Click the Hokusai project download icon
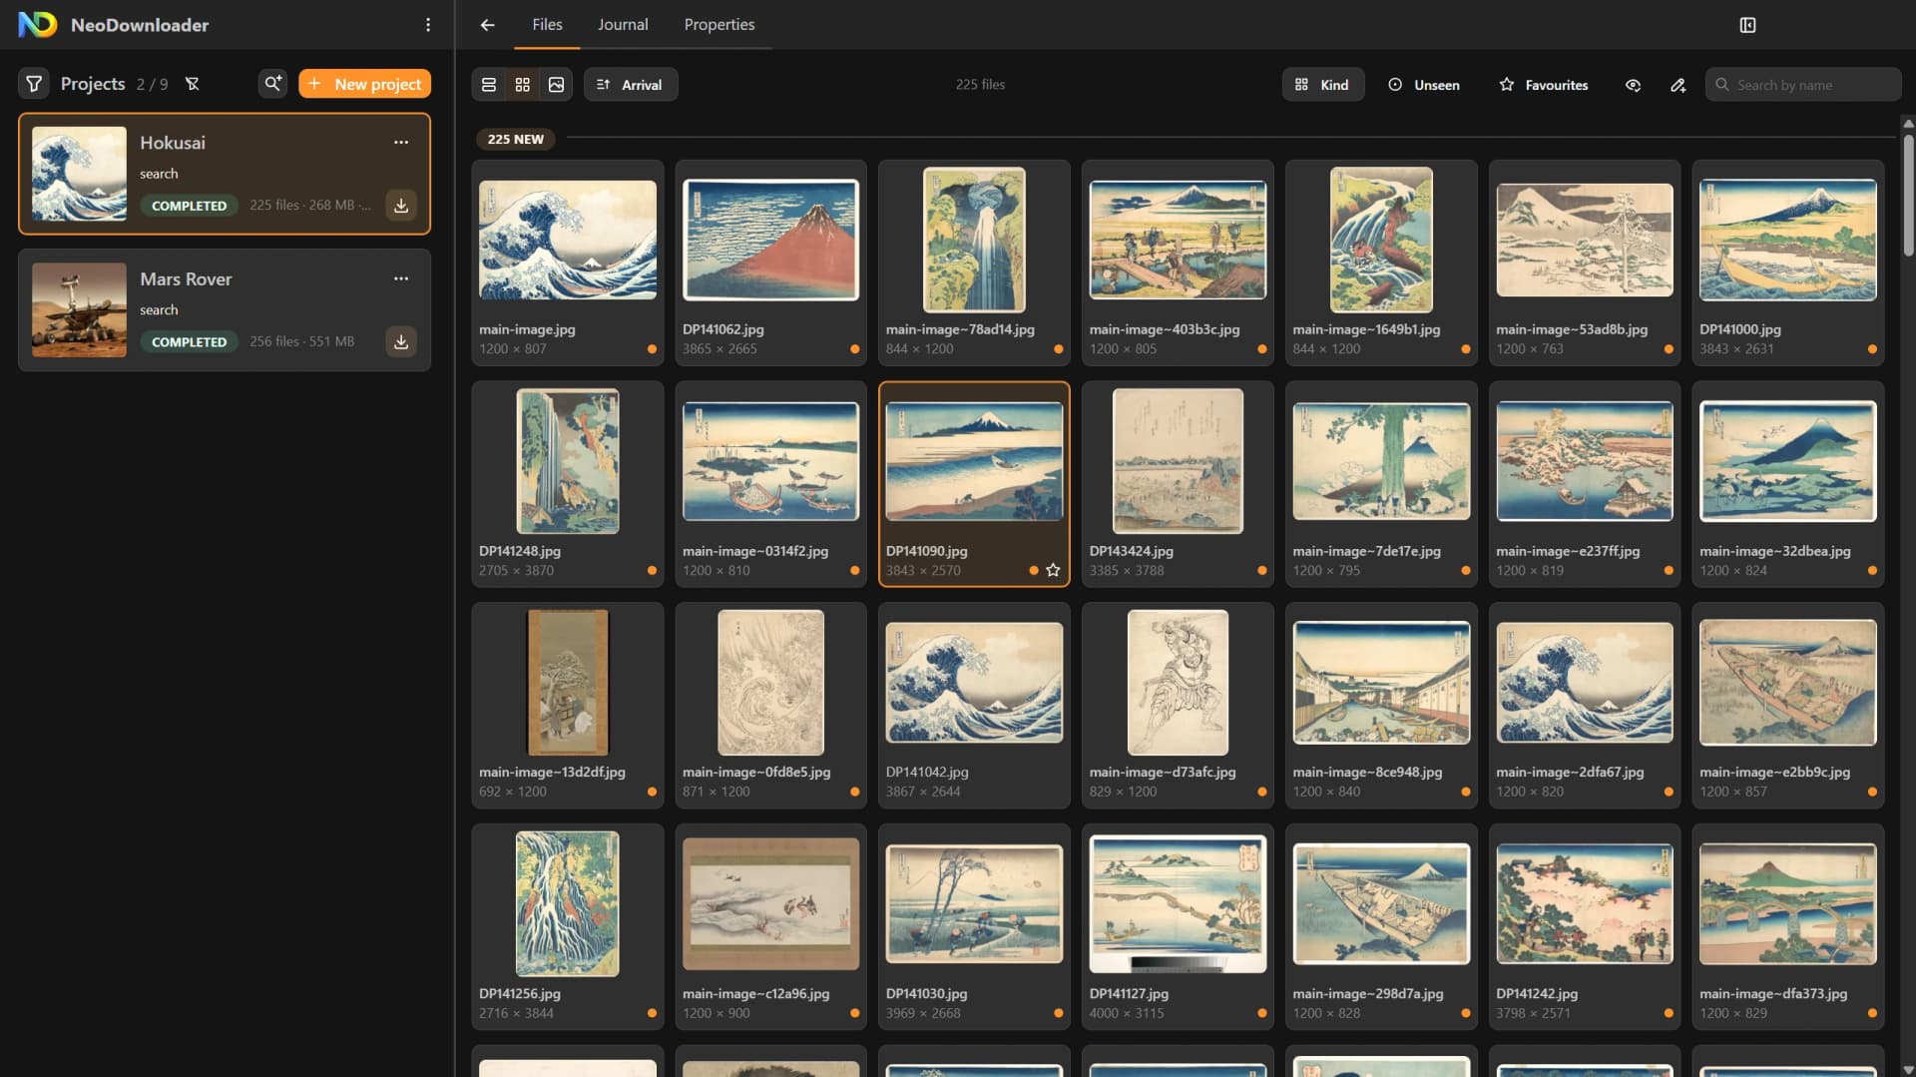This screenshot has height=1077, width=1916. (x=401, y=206)
